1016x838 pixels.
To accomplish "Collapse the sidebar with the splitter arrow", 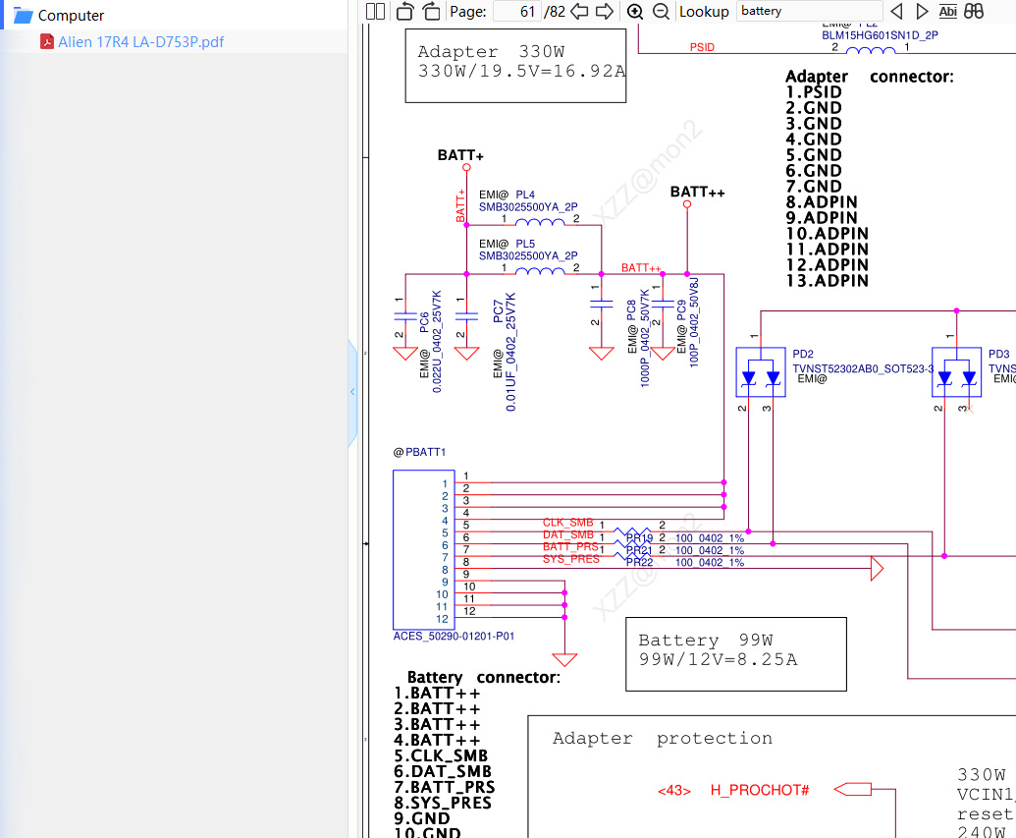I will pos(352,392).
